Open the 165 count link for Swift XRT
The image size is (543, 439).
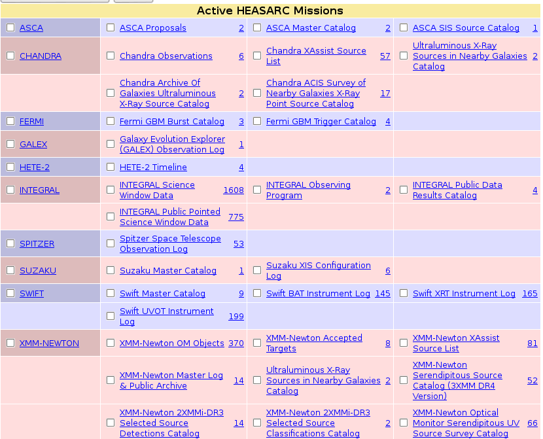(530, 293)
